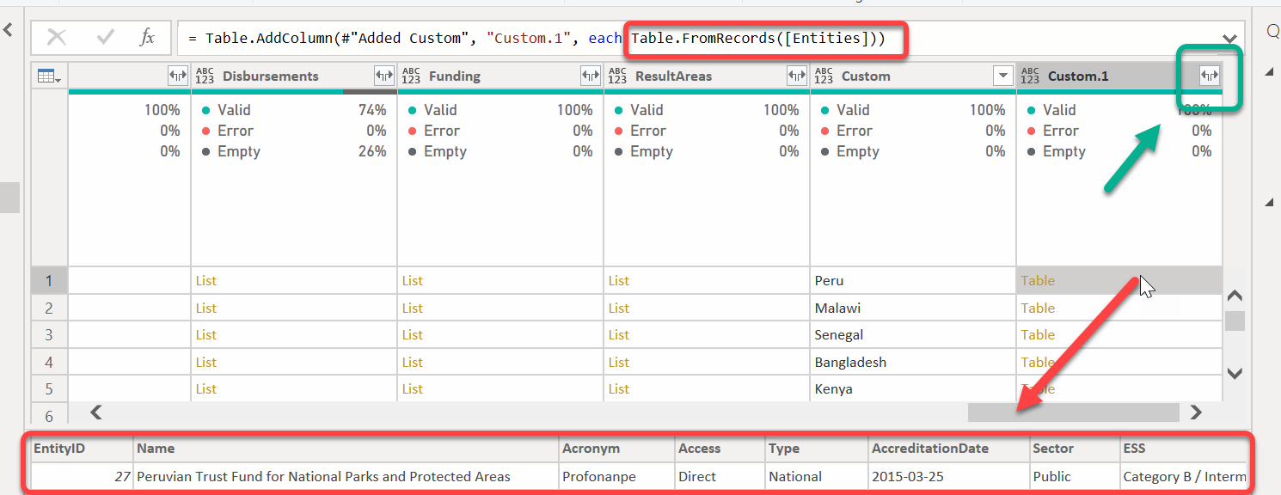
Task: Open the Table link in Custom.1 row 3
Action: (1038, 334)
